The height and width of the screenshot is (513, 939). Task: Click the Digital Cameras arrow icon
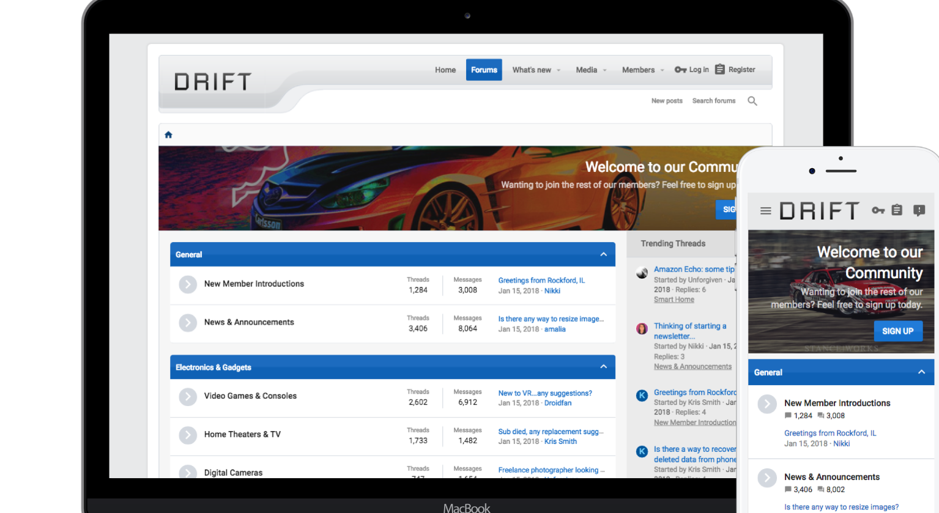point(188,472)
